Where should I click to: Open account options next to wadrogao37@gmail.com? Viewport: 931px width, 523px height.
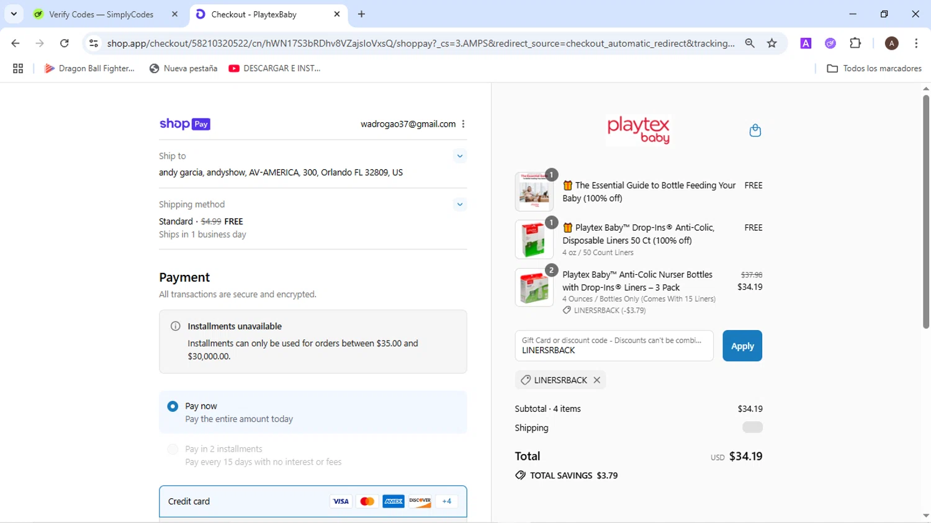[463, 124]
